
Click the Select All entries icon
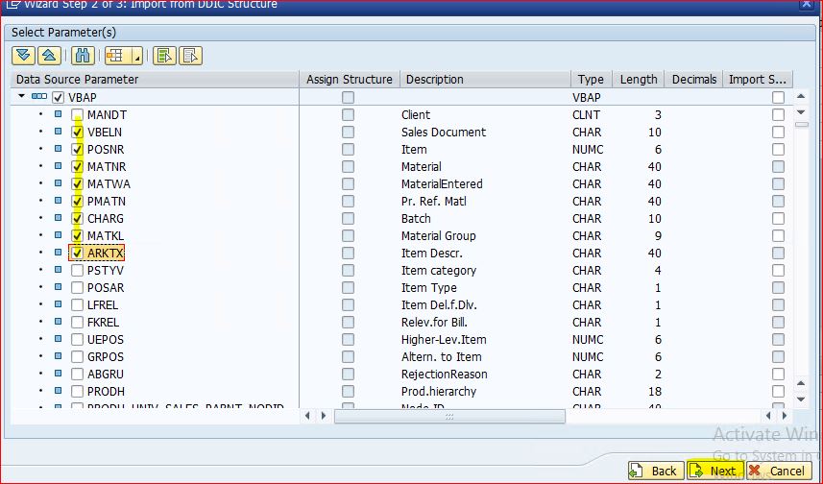pyautogui.click(x=164, y=55)
